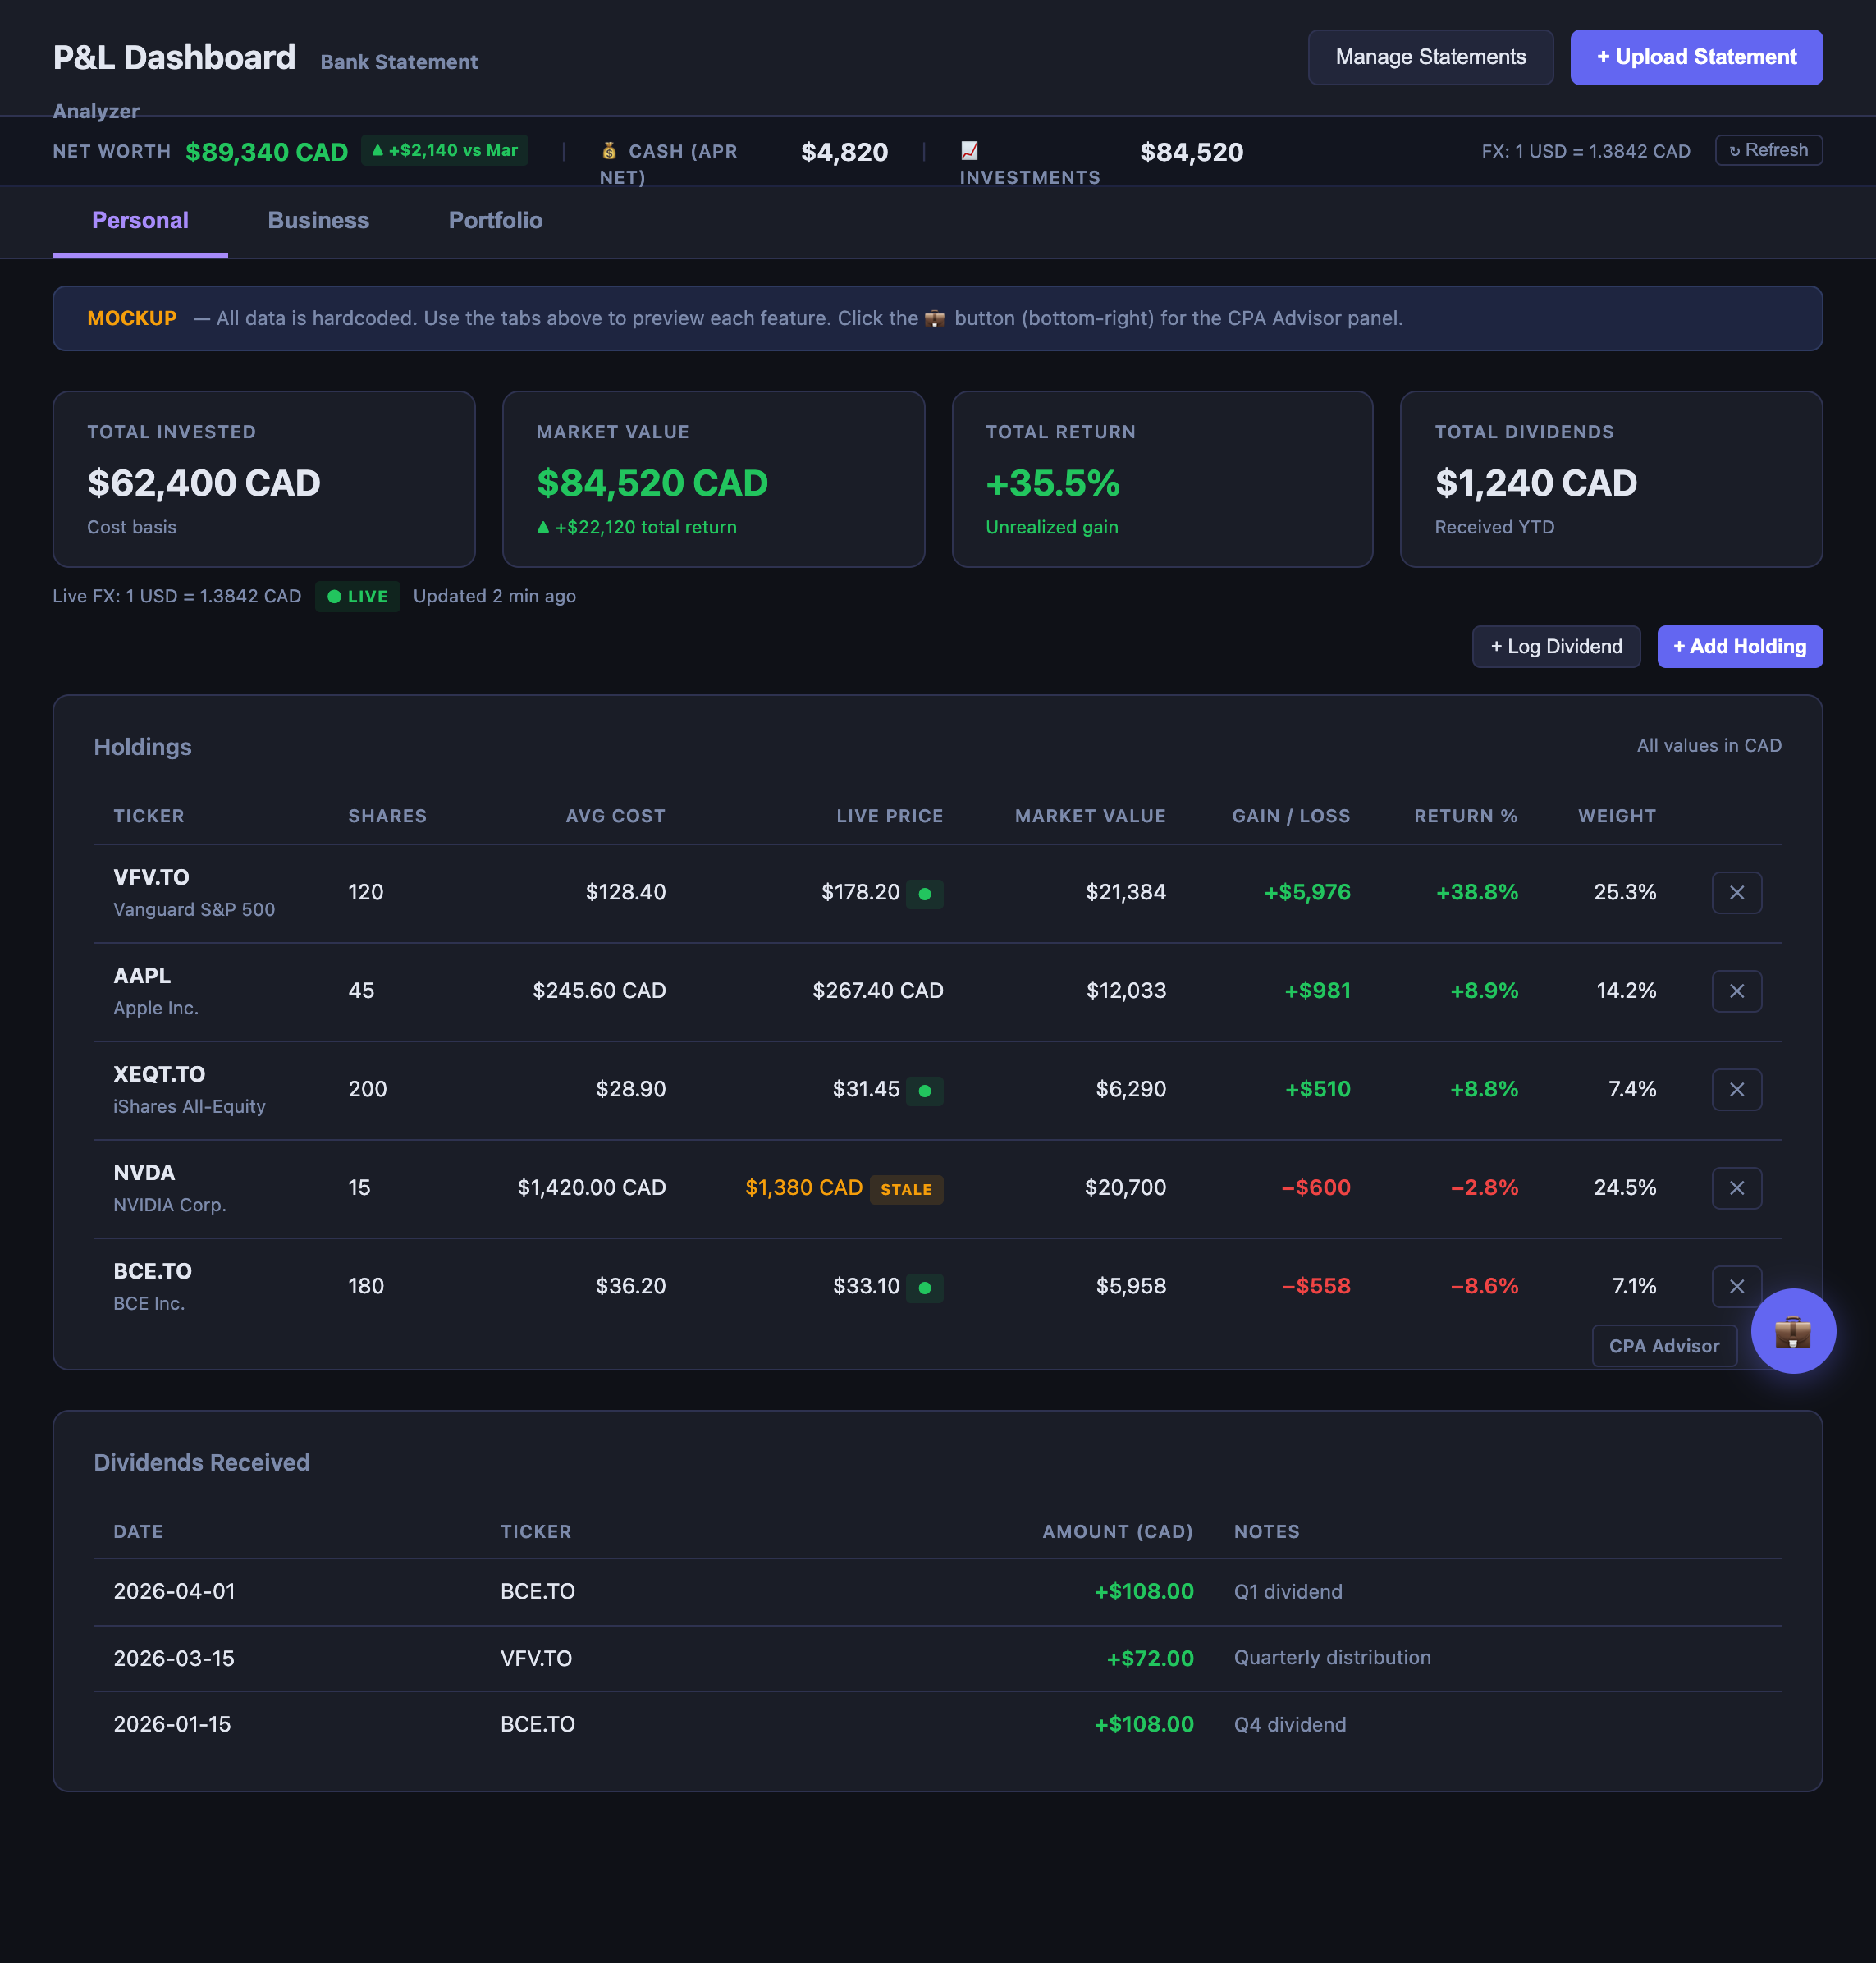Click the +$72.00 dividend amount

[x=1150, y=1658]
